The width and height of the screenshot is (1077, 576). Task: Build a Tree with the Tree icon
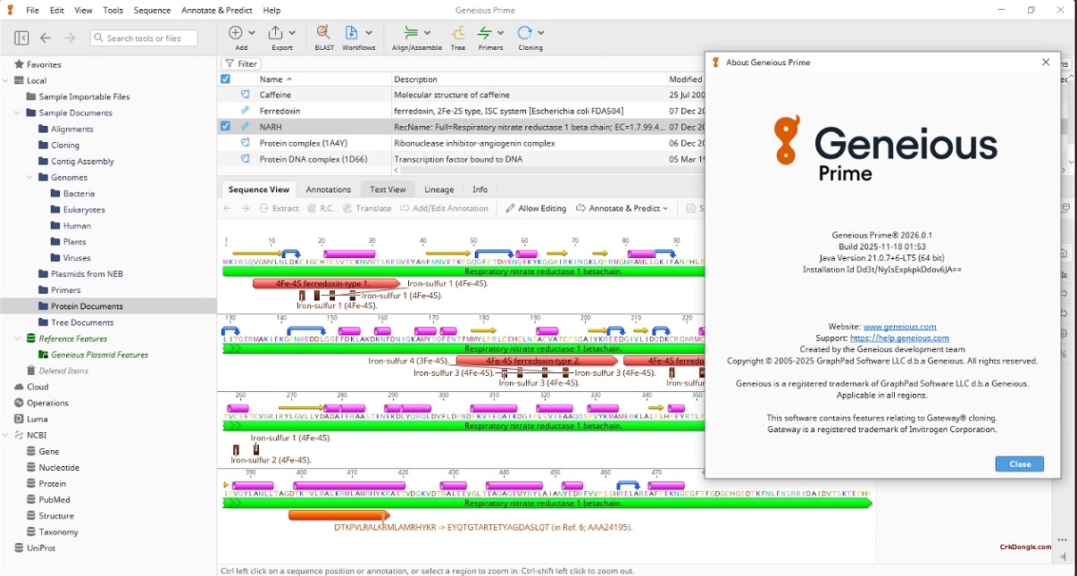(458, 33)
